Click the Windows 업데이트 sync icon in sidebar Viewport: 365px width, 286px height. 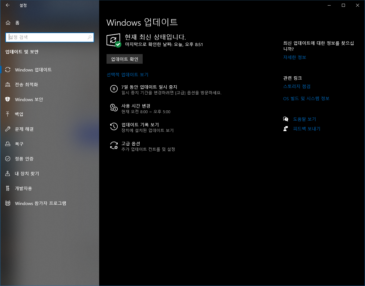(8, 70)
